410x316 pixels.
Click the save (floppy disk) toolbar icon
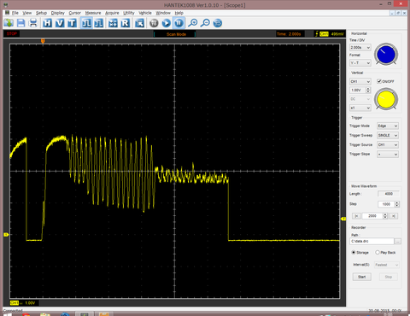[20, 23]
